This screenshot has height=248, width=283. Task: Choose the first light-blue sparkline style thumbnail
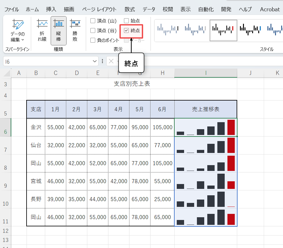click(x=168, y=30)
